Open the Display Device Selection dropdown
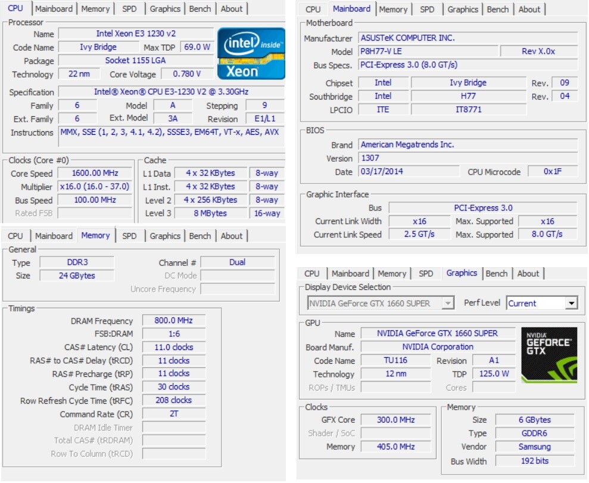 pos(381,303)
